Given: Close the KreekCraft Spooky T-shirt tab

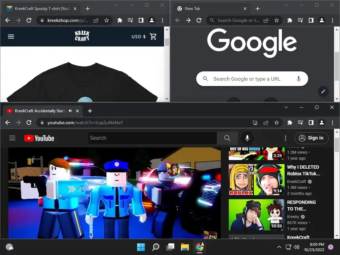Looking at the screenshot, I should [75, 9].
